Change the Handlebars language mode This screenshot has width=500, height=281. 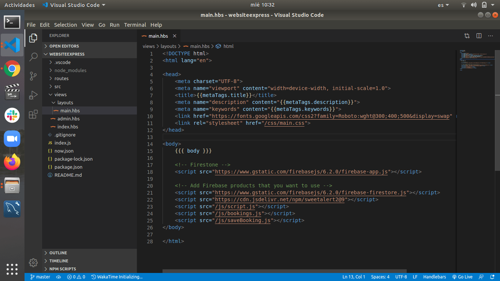click(434, 277)
